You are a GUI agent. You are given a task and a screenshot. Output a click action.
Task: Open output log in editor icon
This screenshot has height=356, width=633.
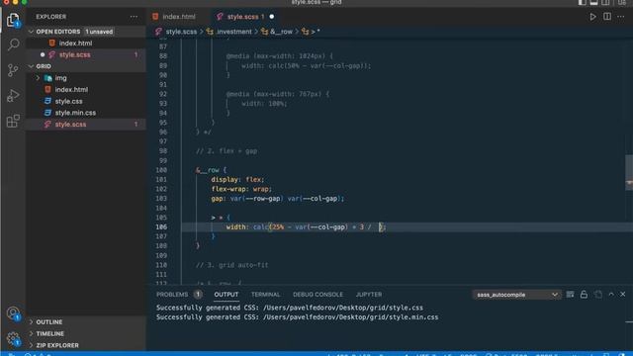pos(597,295)
